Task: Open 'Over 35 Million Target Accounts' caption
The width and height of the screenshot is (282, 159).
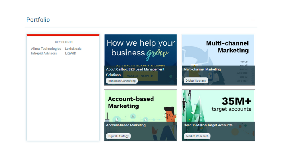Action: [x=208, y=125]
